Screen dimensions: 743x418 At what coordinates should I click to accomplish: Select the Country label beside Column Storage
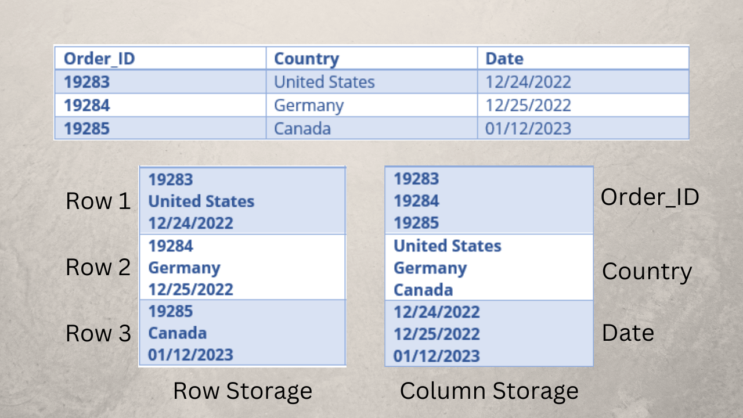click(647, 271)
